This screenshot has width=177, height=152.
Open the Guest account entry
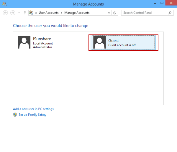(x=123, y=42)
